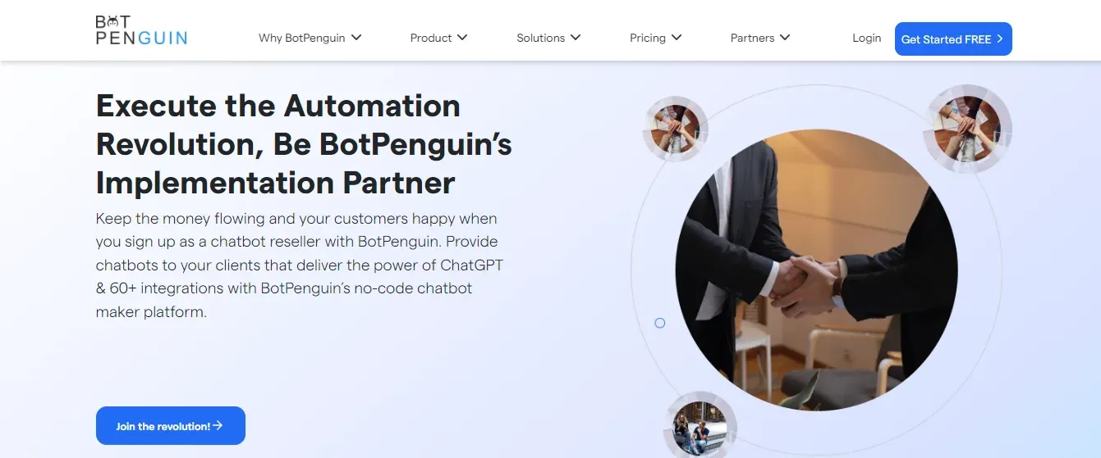Click the bottom people-sitting circular thumbnail
The image size is (1101, 458).
coord(699,426)
